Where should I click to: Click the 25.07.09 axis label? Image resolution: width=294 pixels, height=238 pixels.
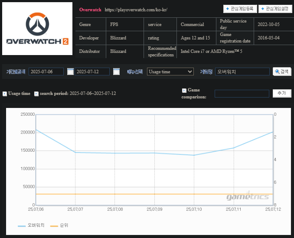[x=154, y=209]
